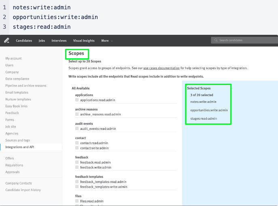Click code line 'notes:write:admin'
Screen dimensions: 278x206
(x=42, y=7)
